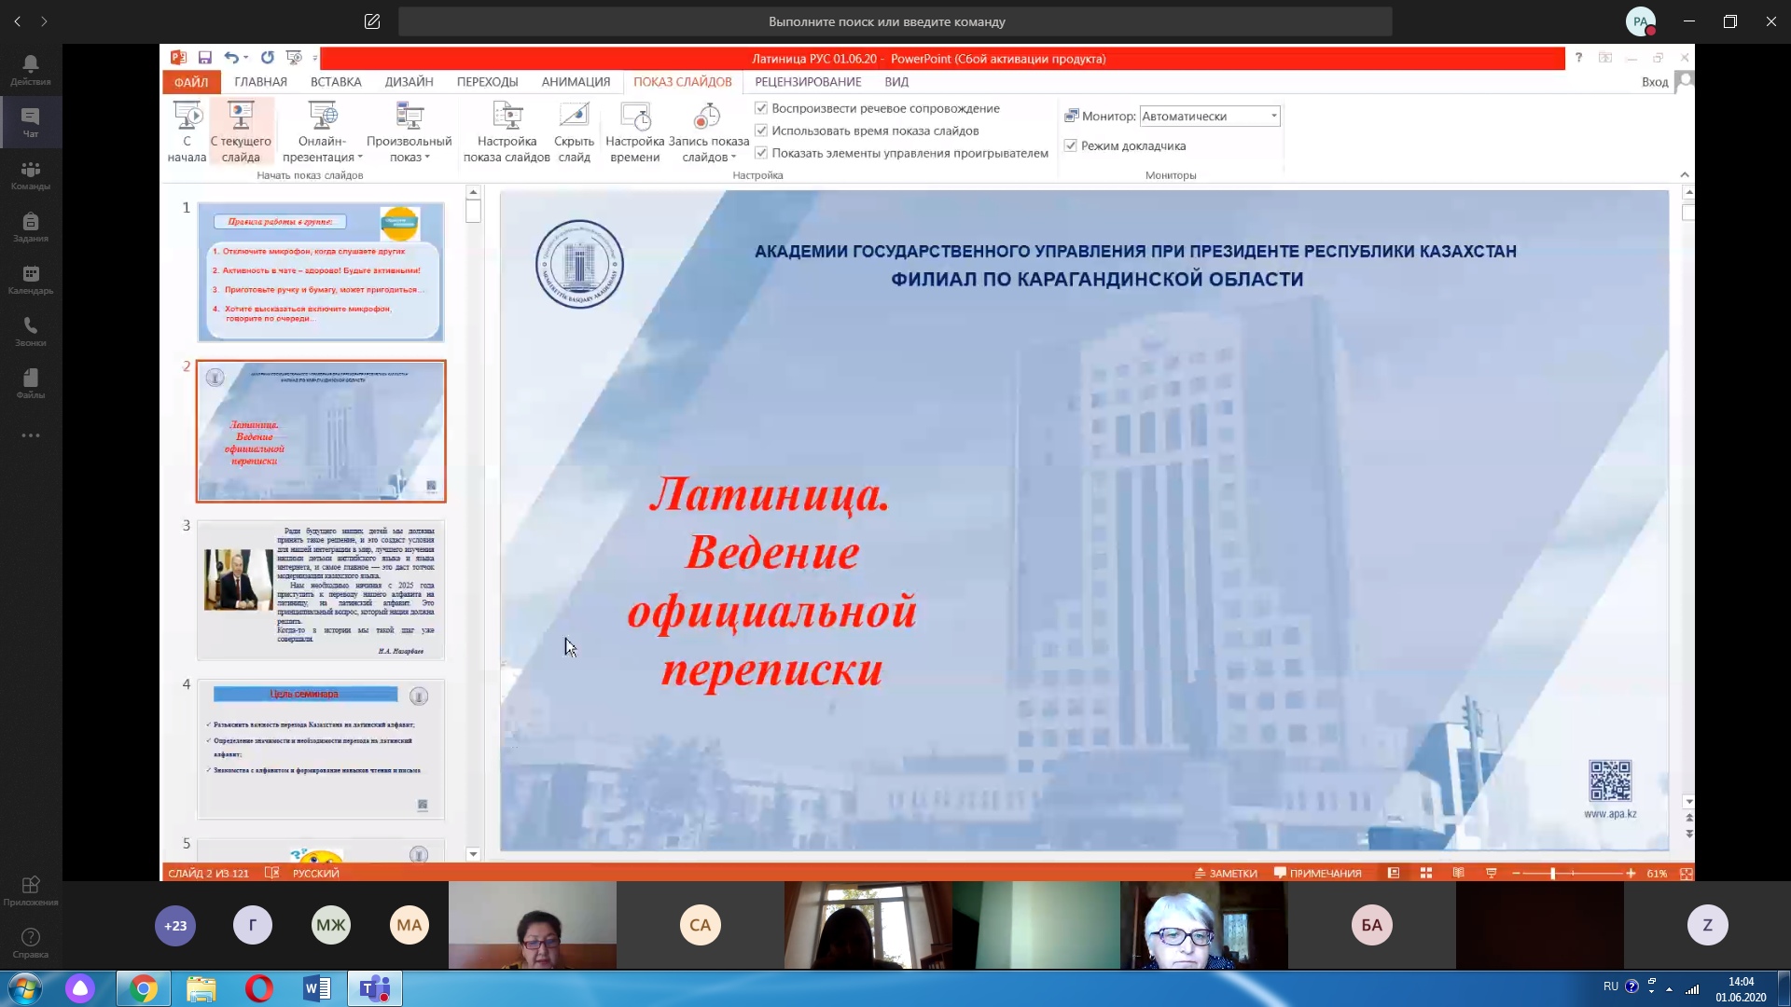1791x1007 pixels.
Task: Click zoom in plus in PowerPoint status bar
Action: 1631,873
